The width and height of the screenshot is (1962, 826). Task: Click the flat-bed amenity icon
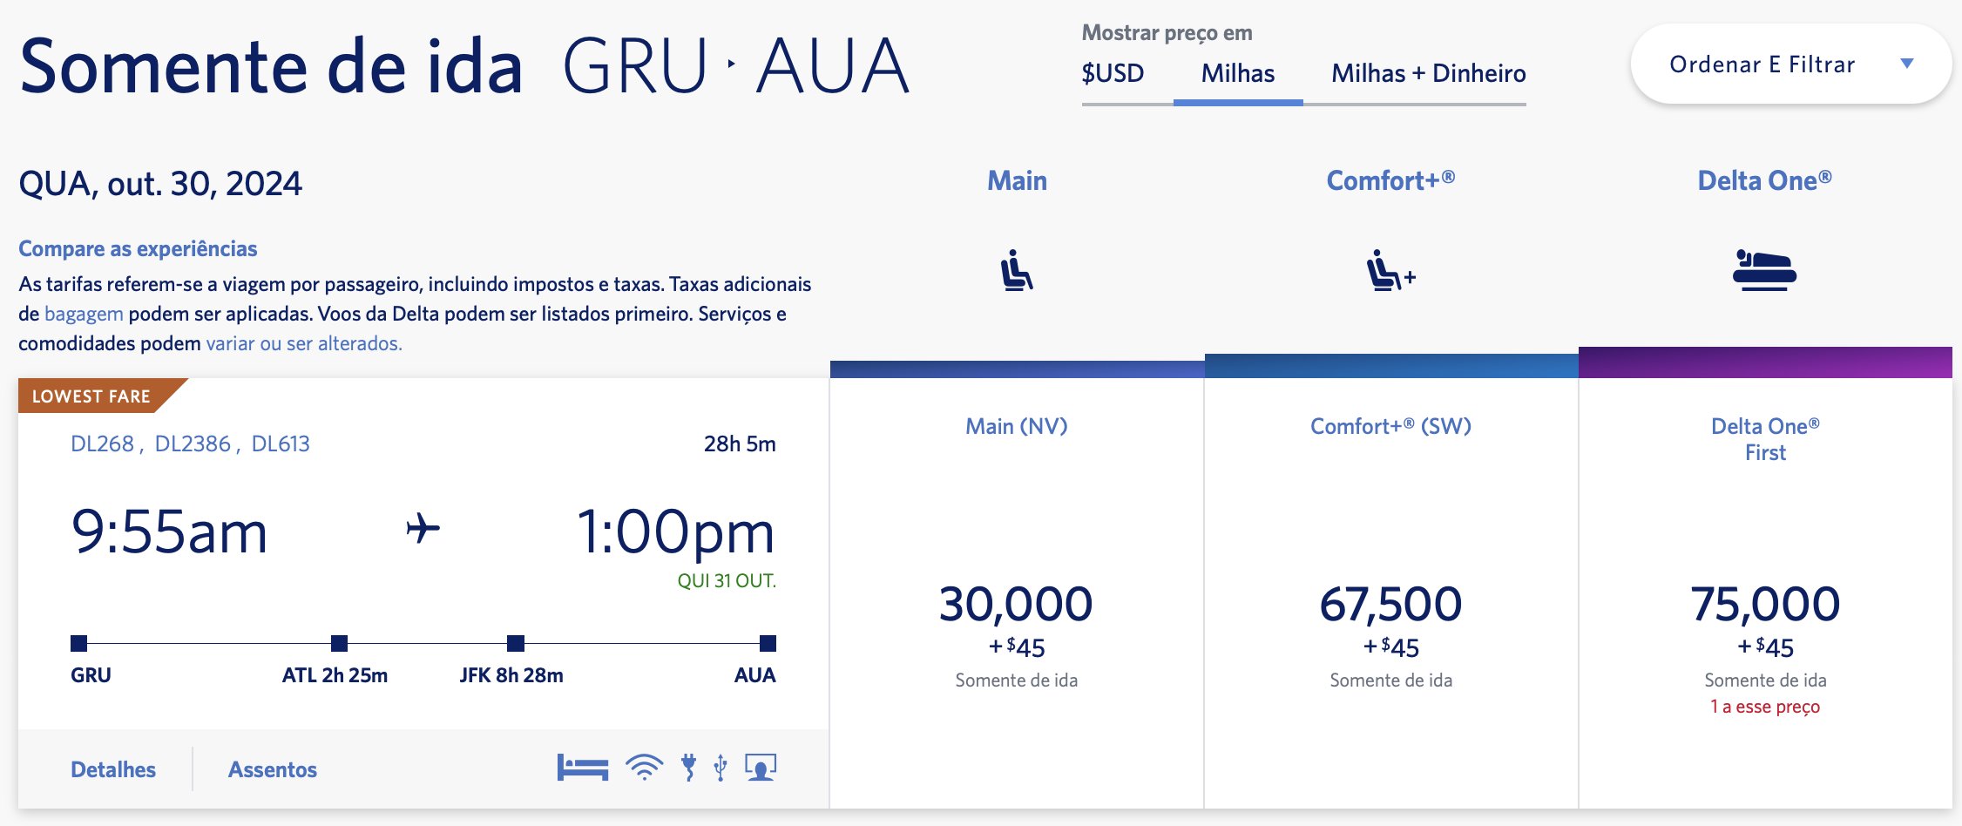[x=583, y=768]
